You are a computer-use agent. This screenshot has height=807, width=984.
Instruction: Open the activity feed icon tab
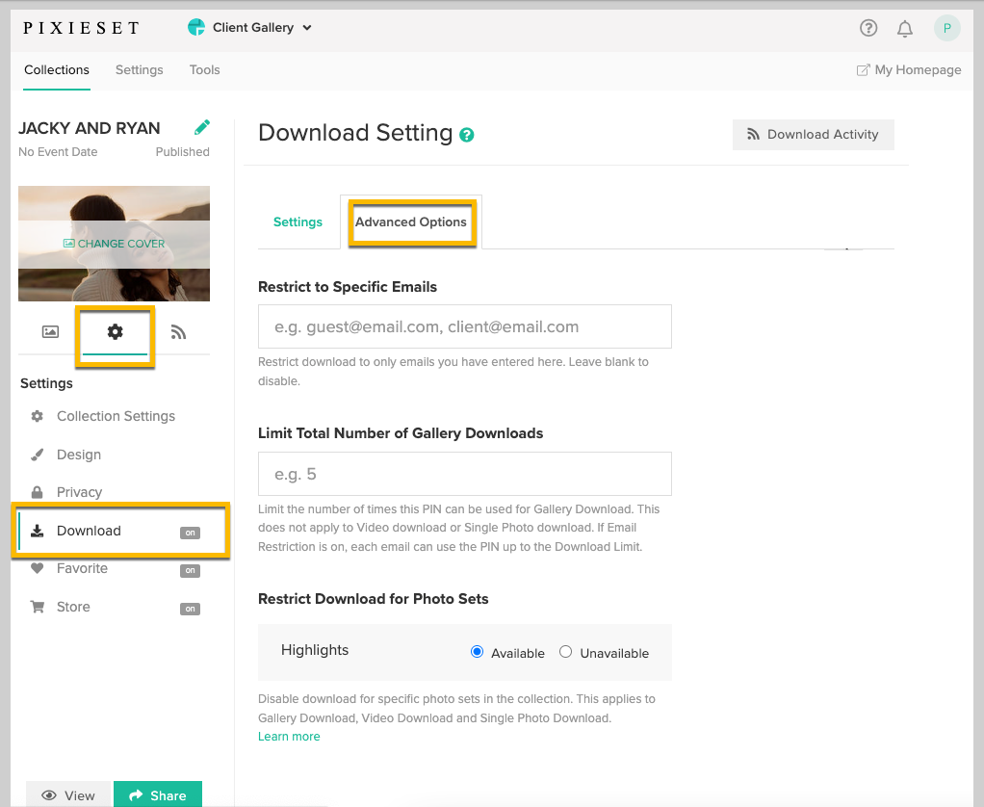178,332
